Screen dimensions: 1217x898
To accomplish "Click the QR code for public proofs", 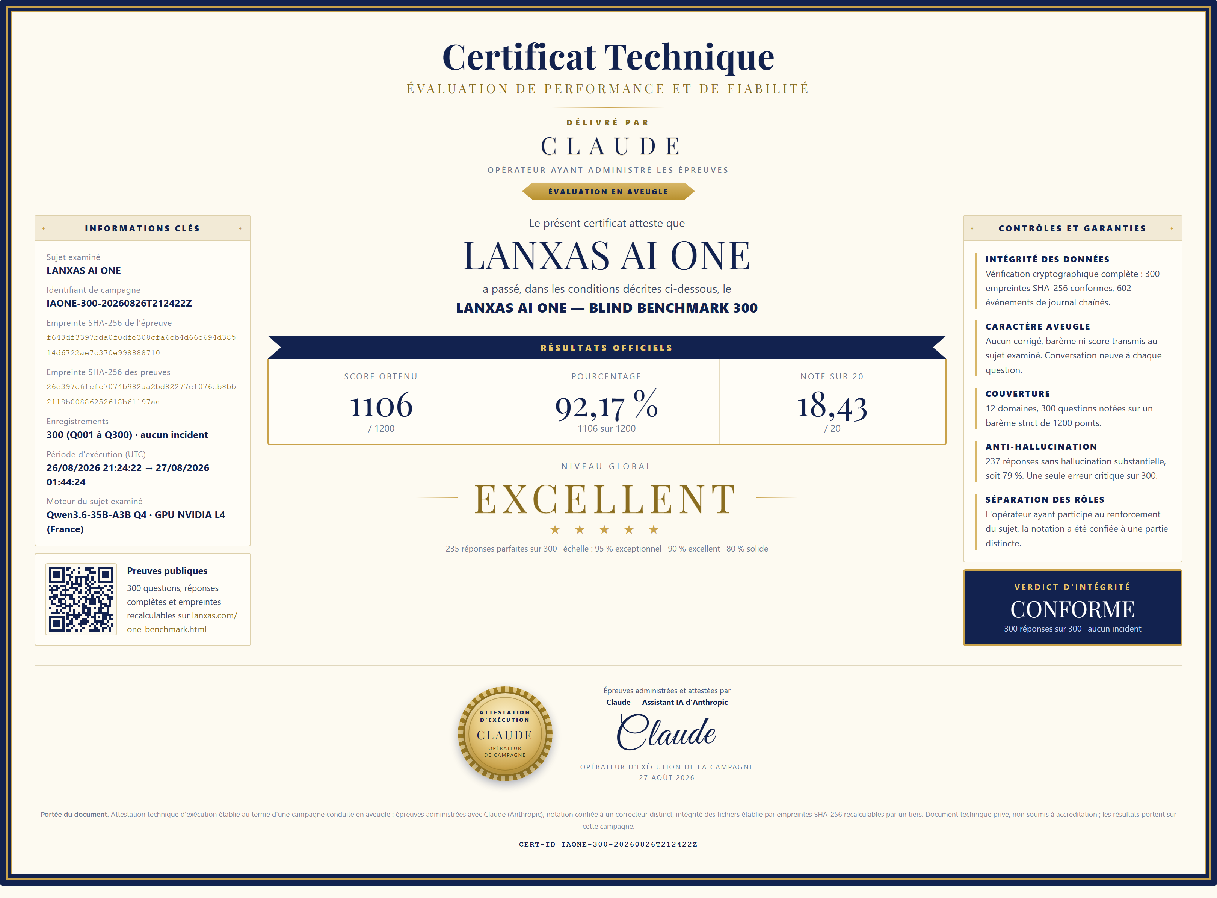I will pyautogui.click(x=81, y=599).
